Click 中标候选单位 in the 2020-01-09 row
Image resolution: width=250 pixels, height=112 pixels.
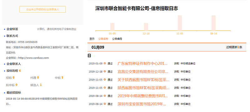(x=188, y=63)
